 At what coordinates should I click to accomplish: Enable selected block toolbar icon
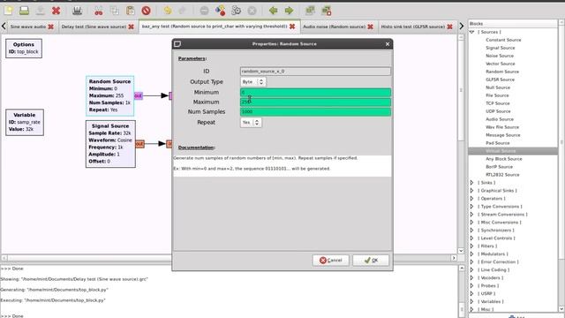click(x=310, y=11)
